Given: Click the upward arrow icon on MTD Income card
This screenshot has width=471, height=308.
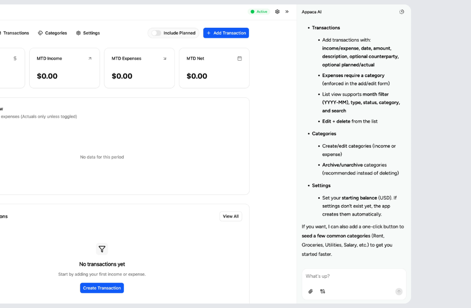Looking at the screenshot, I should click(91, 58).
